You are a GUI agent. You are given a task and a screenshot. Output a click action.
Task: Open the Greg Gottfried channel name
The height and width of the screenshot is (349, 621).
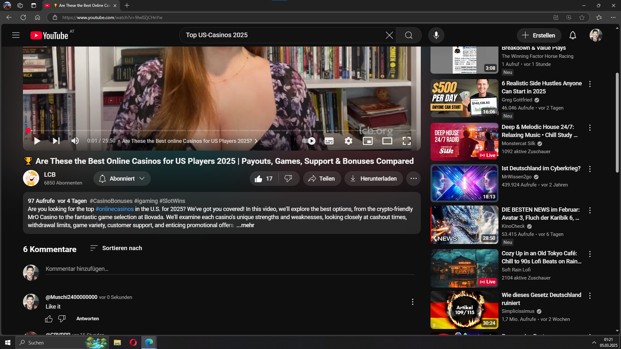tap(517, 100)
